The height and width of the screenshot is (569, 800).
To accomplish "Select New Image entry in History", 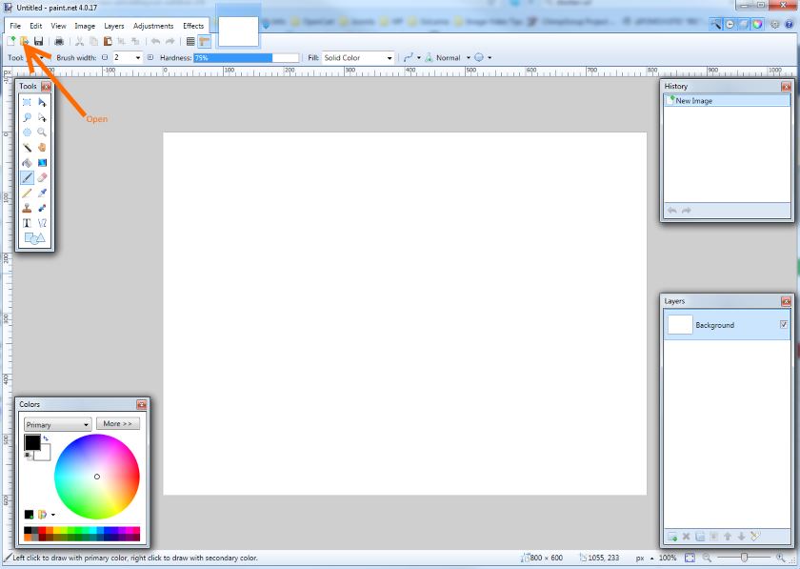I will click(693, 101).
